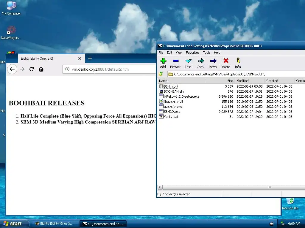Screen dimensions: 305x228
Task: Select the BBH.nfo file icon
Action: tap(161, 86)
